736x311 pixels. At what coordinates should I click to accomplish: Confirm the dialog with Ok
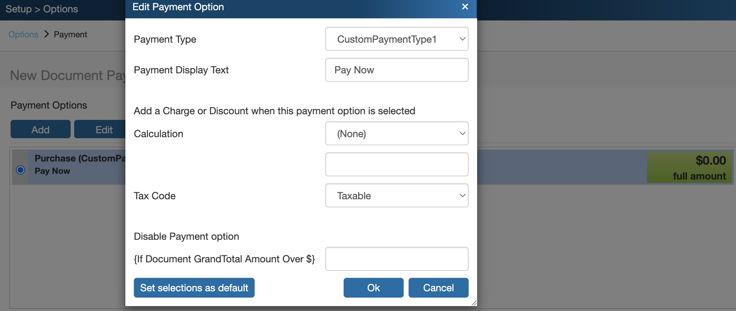coord(373,288)
